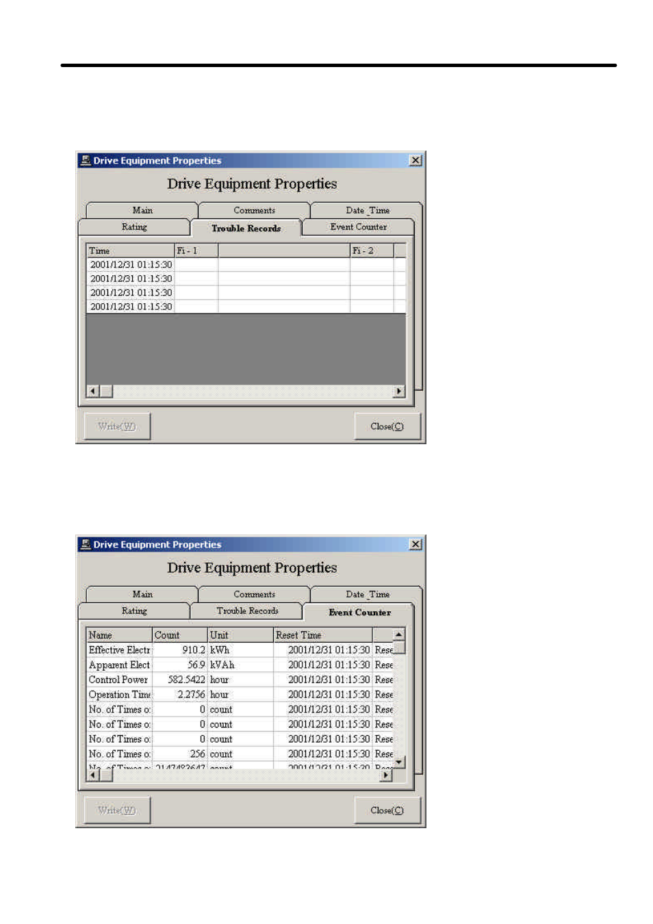Click Rese button in Apparent Elect row
The height and width of the screenshot is (924, 653).
pyautogui.click(x=383, y=665)
